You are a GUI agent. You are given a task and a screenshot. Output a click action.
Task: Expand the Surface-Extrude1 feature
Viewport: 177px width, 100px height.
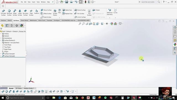click(x=1, y=54)
